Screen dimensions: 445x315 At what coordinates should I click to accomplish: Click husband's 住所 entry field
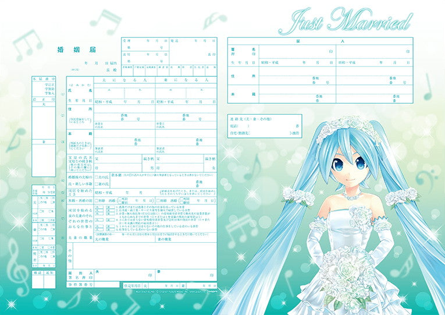click(x=124, y=113)
